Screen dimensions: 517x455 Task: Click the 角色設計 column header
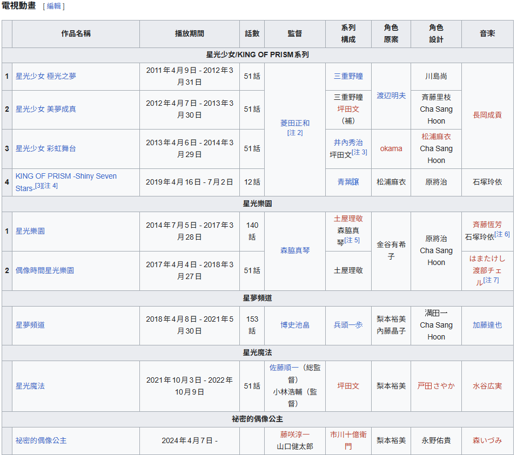(x=436, y=33)
